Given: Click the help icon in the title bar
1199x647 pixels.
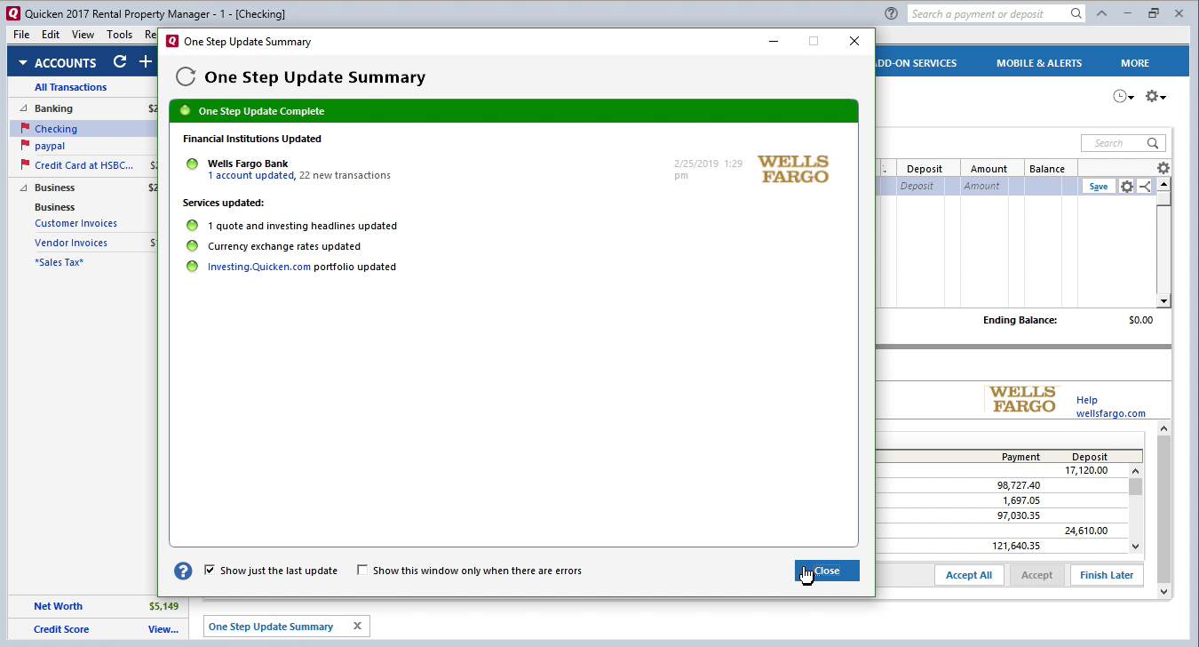Looking at the screenshot, I should (891, 13).
